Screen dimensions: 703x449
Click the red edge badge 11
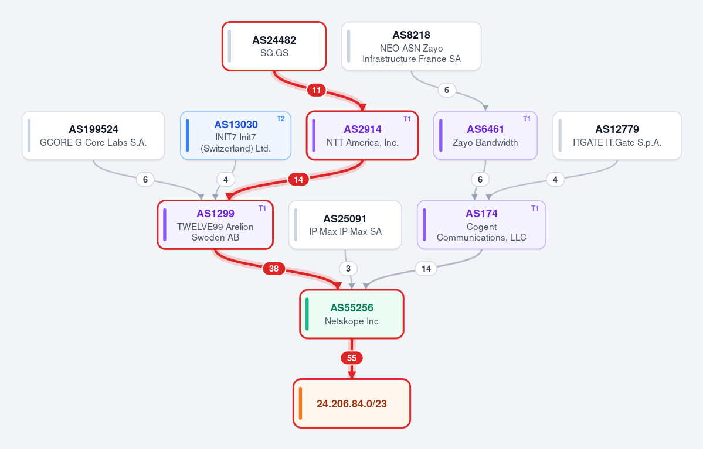click(x=317, y=90)
